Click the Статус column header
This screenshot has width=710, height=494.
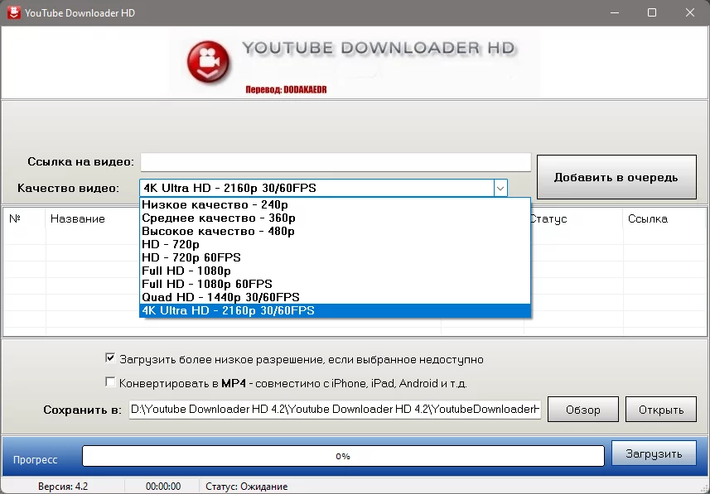coord(548,219)
